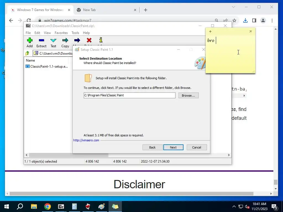Open the winaero.com link
Image resolution: width=283 pixels, height=212 pixels.
pos(86,140)
